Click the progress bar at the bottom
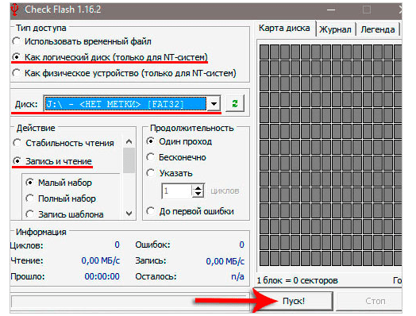 click(x=129, y=302)
